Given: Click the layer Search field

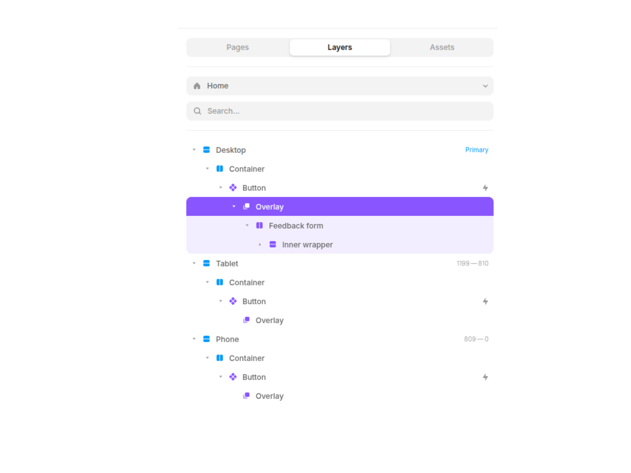Looking at the screenshot, I should tap(340, 111).
